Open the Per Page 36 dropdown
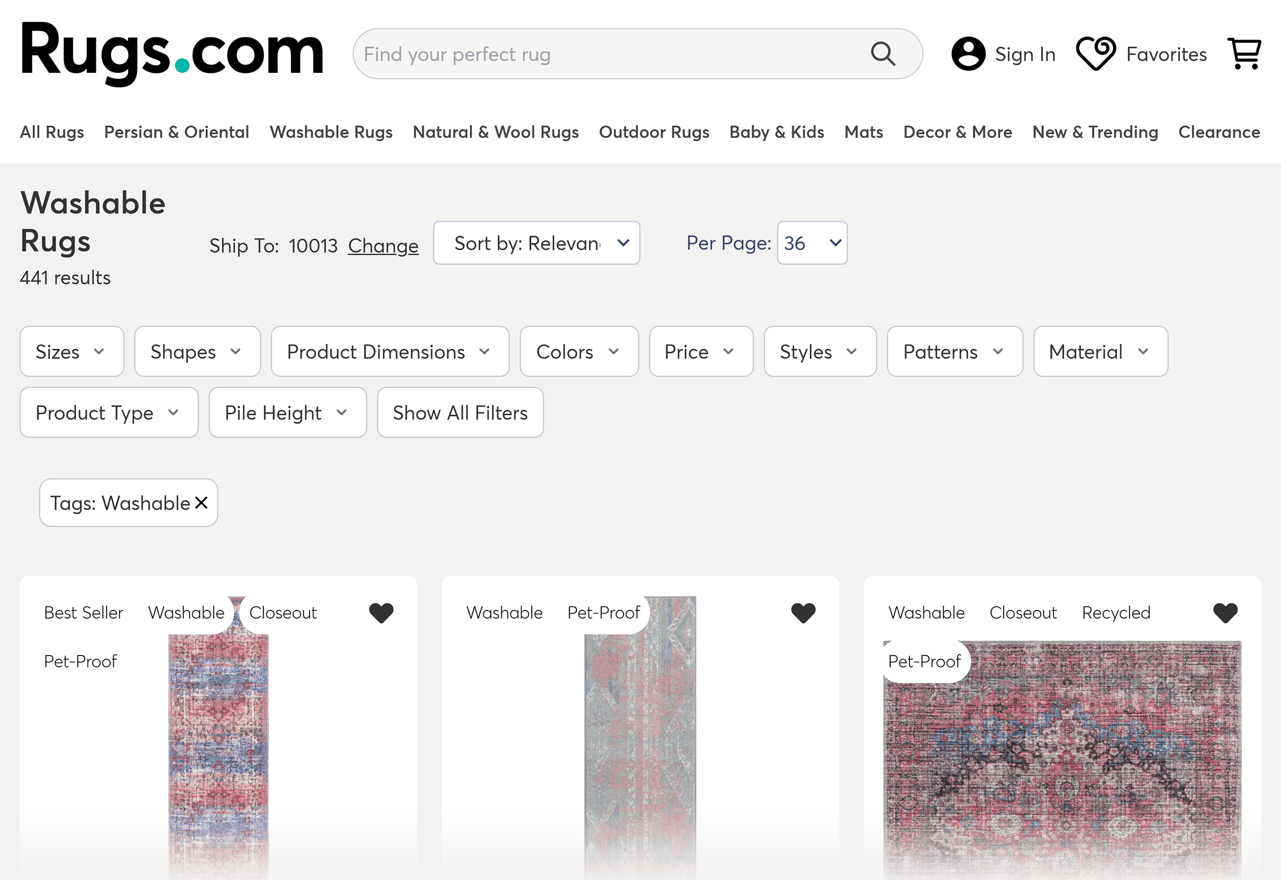 (812, 242)
